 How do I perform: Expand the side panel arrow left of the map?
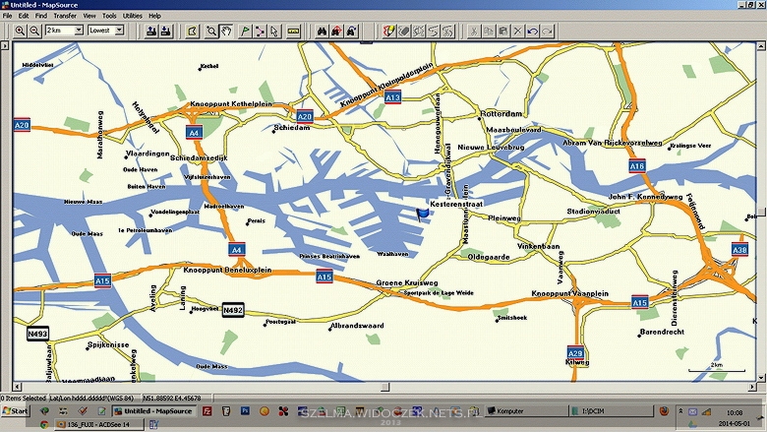point(4,46)
